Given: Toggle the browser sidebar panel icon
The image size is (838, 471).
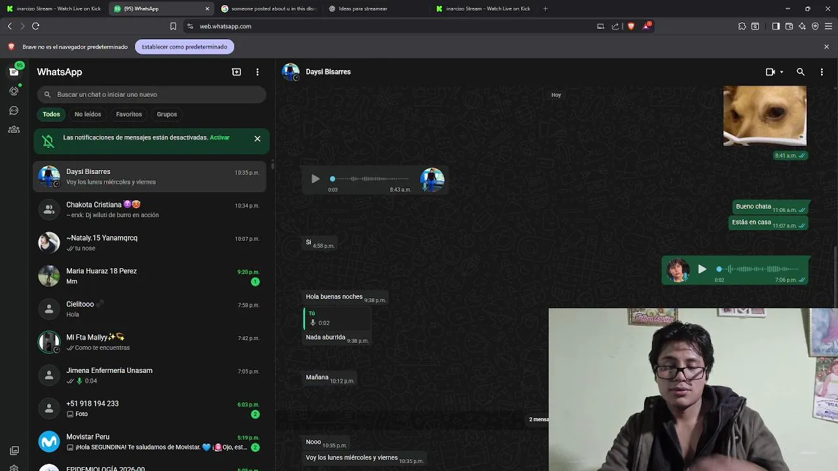Looking at the screenshot, I should point(776,26).
